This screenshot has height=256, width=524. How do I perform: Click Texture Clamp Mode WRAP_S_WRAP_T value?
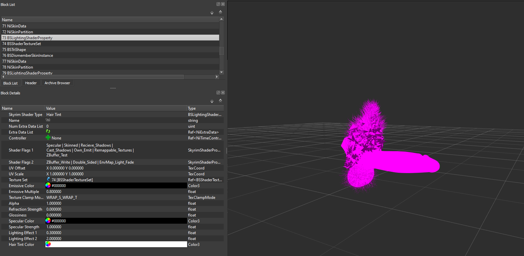[62, 197]
